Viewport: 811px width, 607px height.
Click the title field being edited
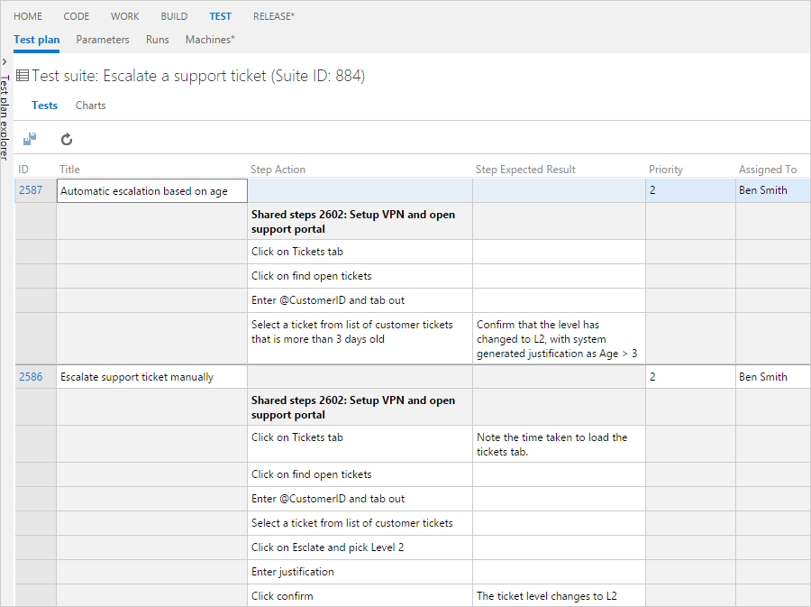pyautogui.click(x=151, y=190)
